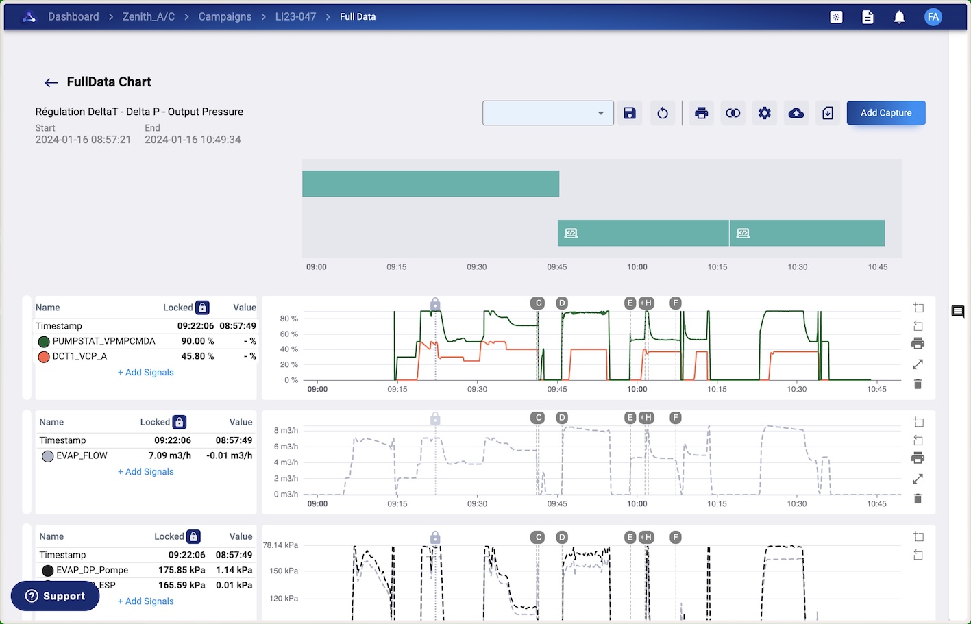Click the cloud upload icon

[796, 113]
